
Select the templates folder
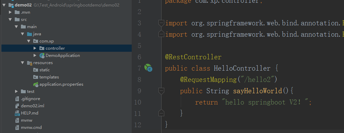[49, 77]
